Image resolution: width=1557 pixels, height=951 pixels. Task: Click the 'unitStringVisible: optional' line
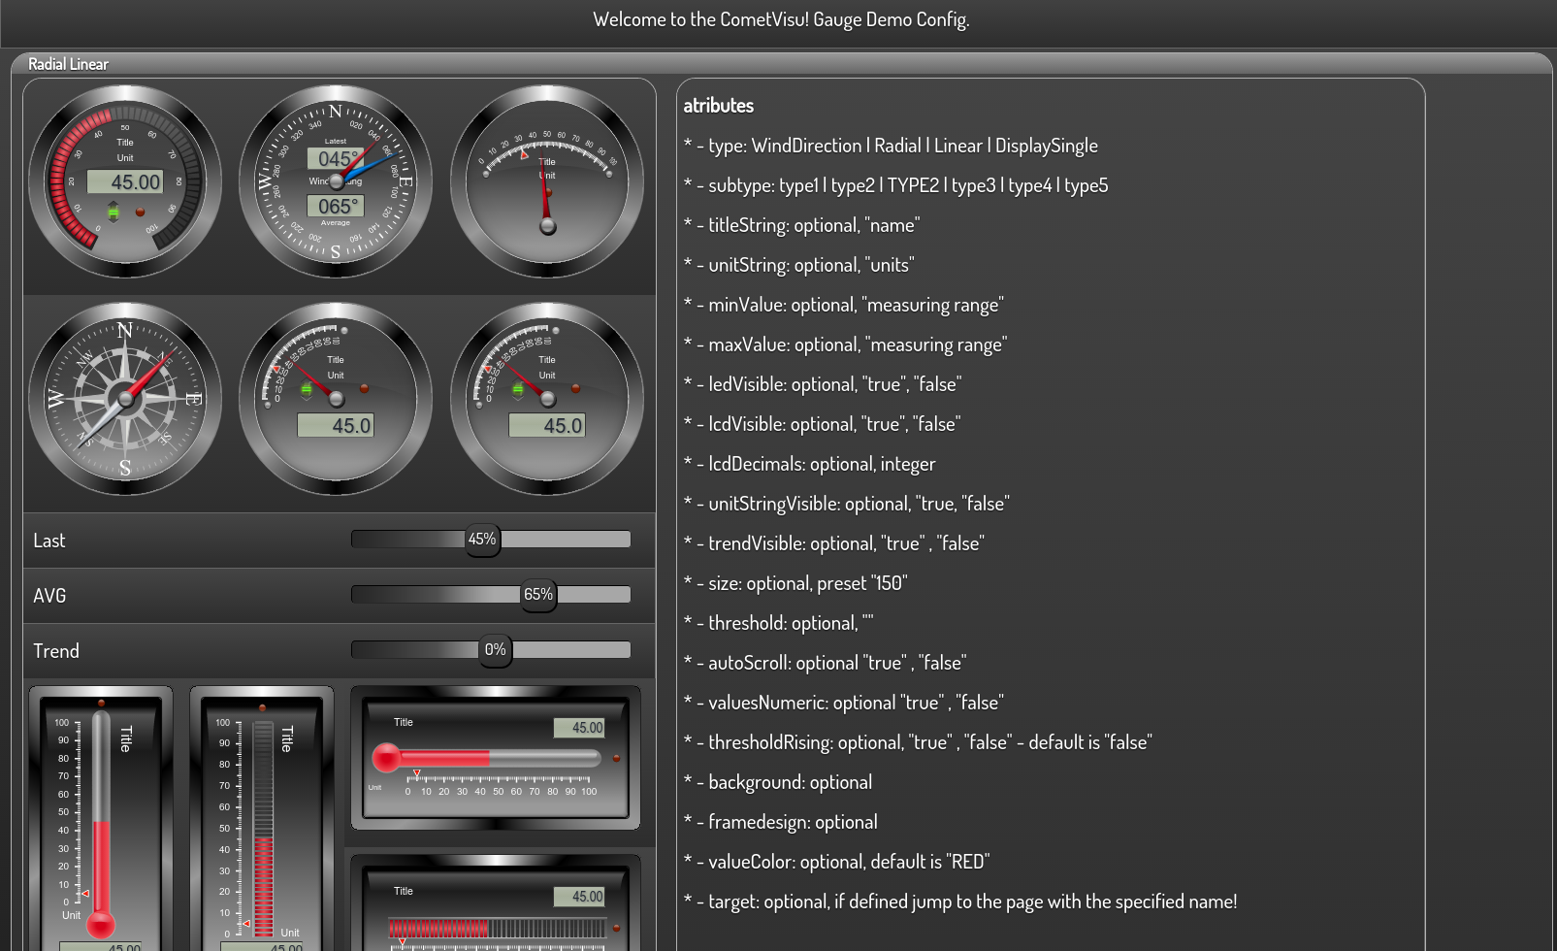click(x=846, y=504)
